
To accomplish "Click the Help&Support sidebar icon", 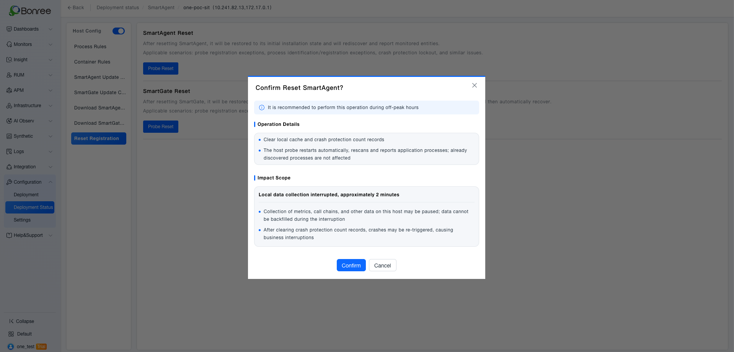I will pos(9,235).
